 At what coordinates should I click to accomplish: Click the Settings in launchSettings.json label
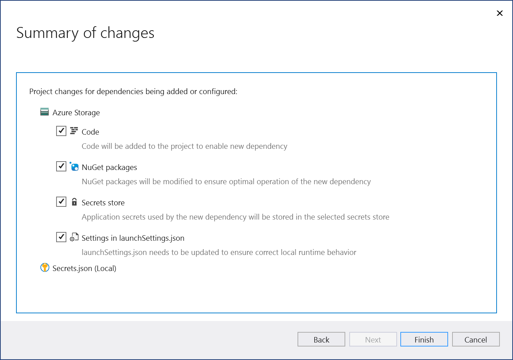point(133,238)
